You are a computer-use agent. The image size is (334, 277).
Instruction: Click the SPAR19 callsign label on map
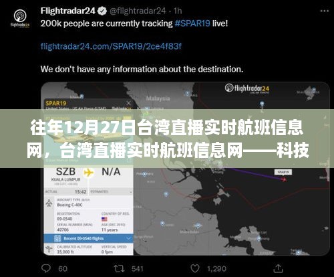[x=283, y=172]
